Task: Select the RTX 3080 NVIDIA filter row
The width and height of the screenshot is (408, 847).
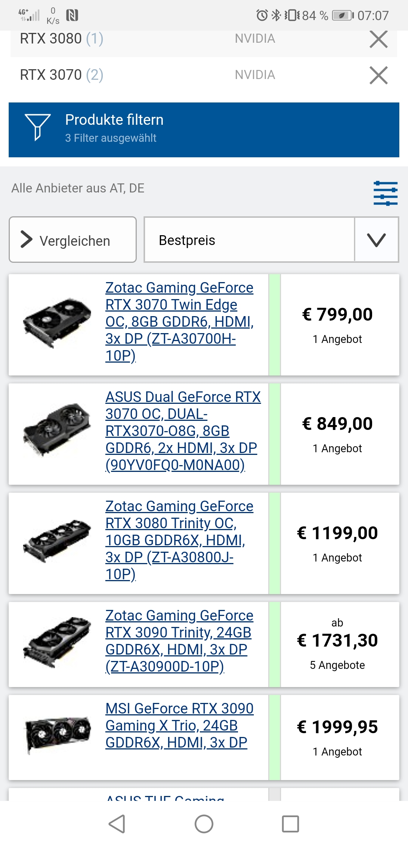Action: (151, 40)
